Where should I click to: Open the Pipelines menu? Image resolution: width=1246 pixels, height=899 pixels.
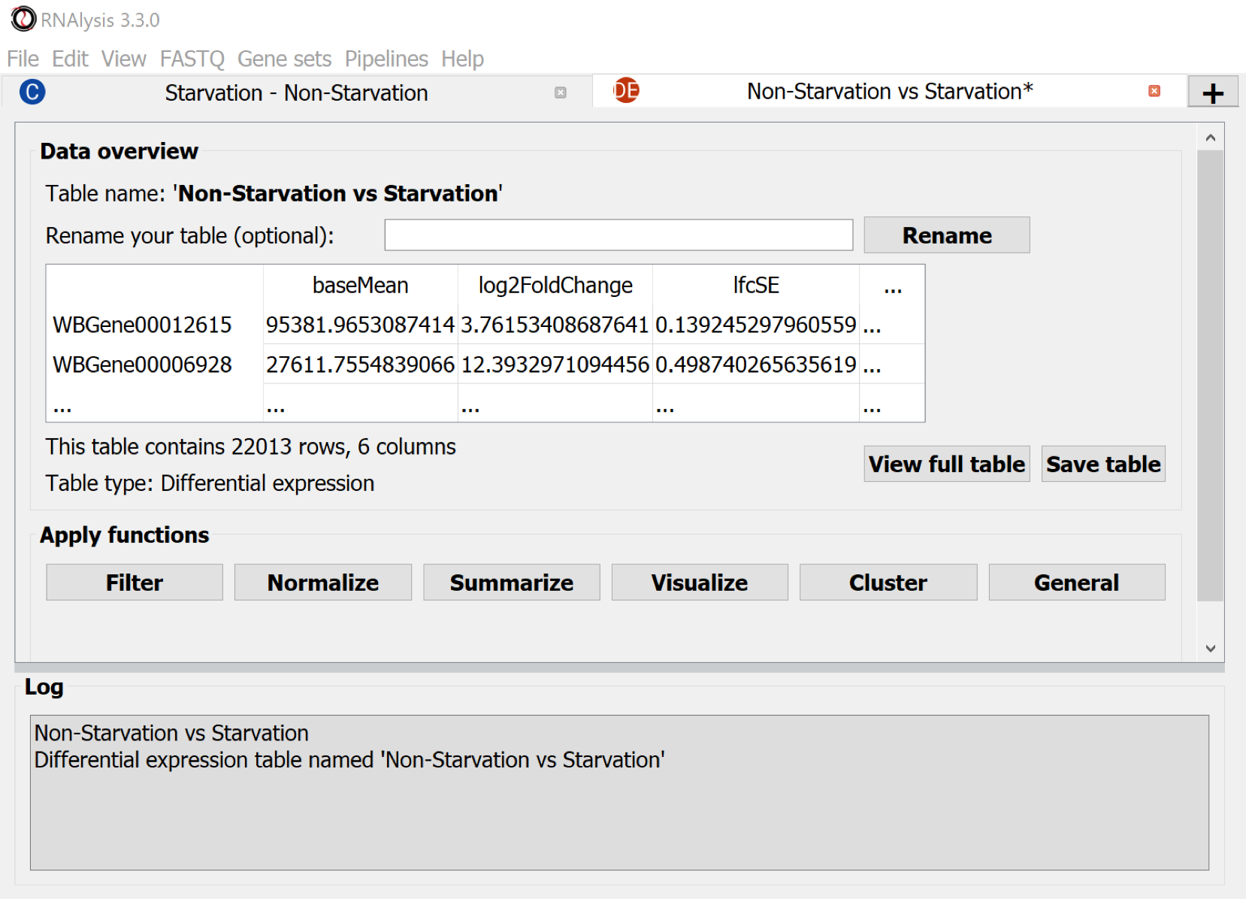pos(386,59)
